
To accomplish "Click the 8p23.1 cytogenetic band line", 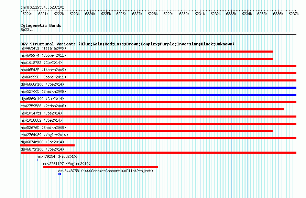I will 158,33.
